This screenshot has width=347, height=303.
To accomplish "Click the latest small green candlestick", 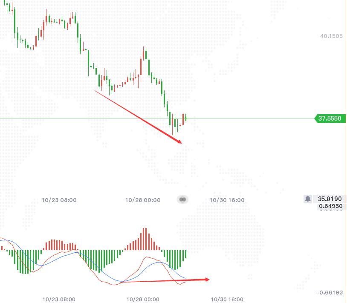I will [x=186, y=118].
